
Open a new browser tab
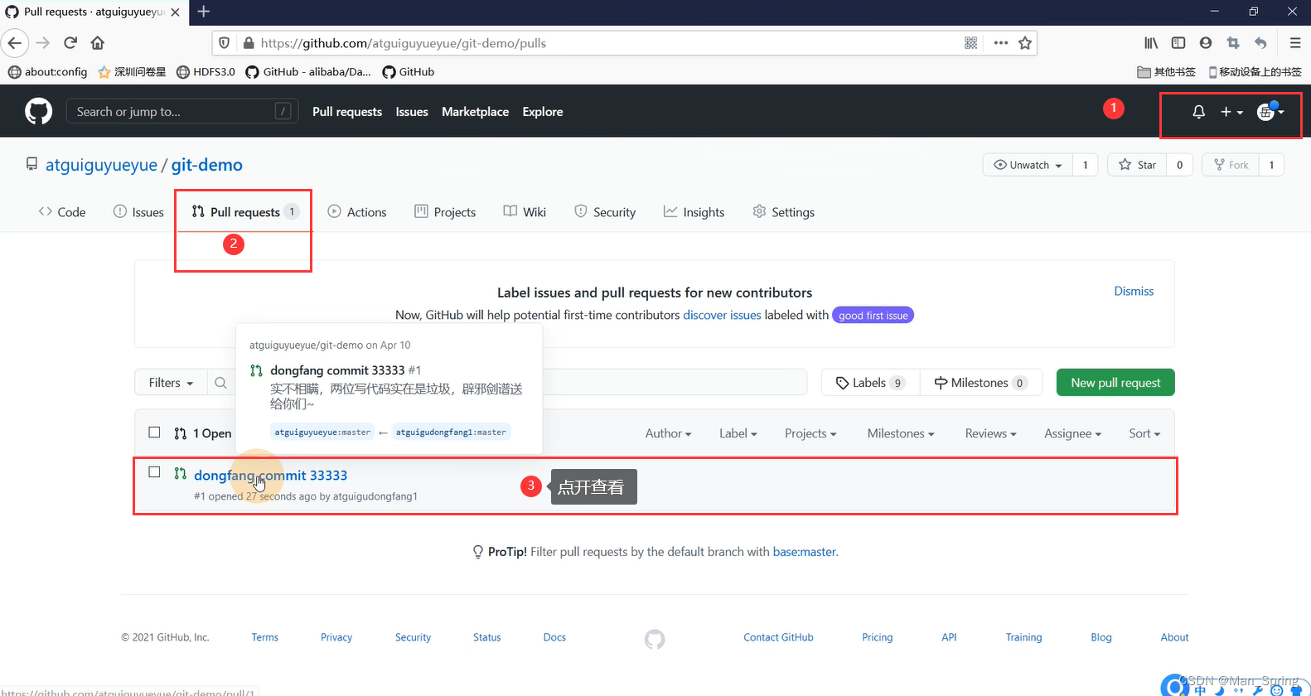204,12
